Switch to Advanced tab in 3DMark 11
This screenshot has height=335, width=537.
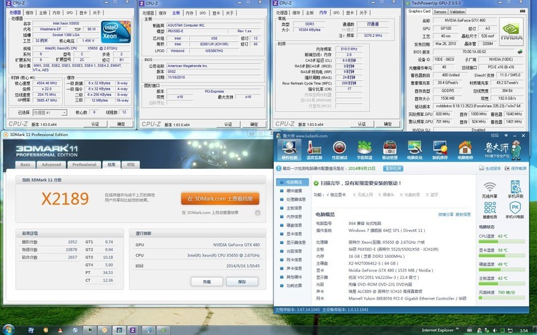pos(51,164)
